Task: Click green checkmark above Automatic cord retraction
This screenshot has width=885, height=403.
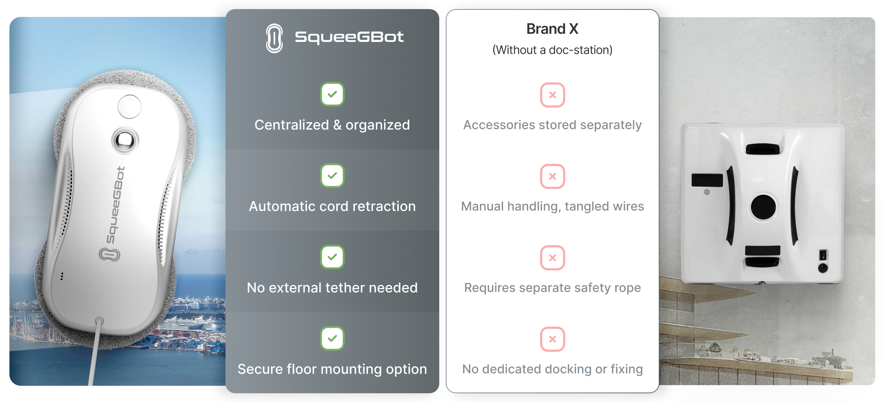Action: 332,175
